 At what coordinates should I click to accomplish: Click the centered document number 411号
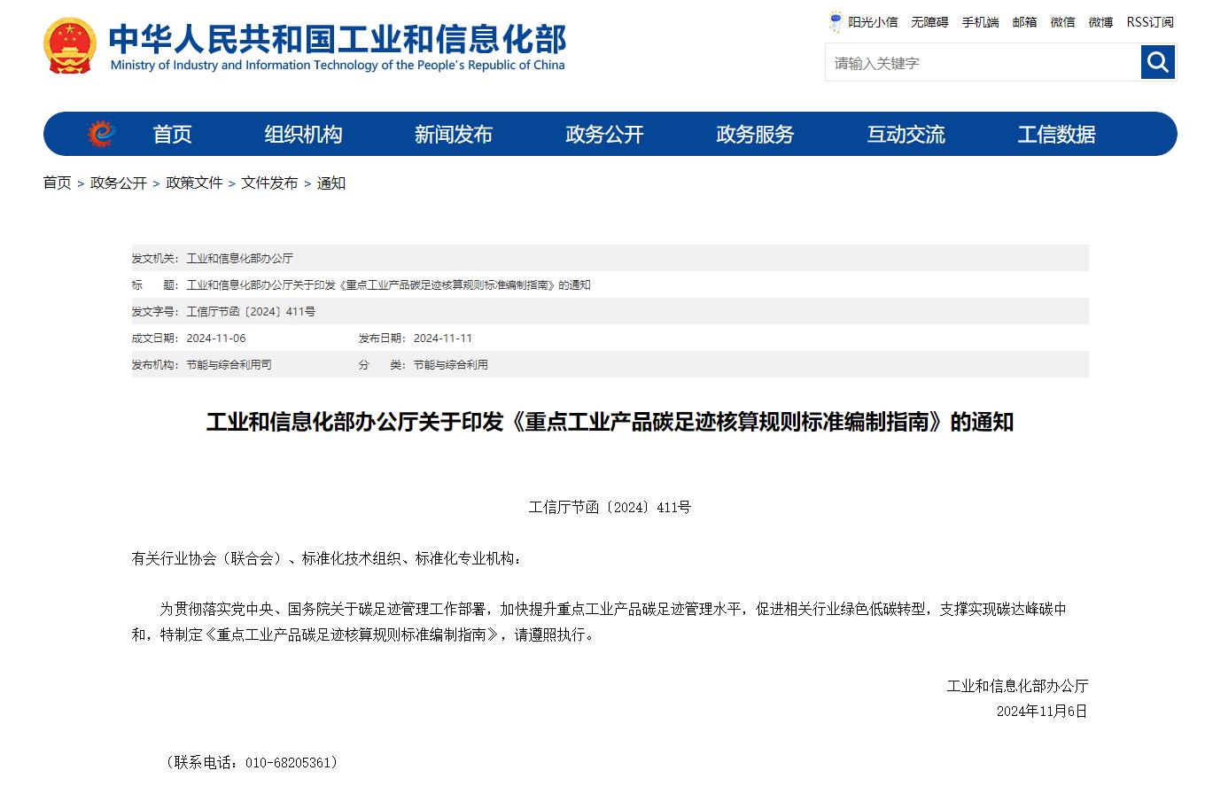pyautogui.click(x=610, y=507)
